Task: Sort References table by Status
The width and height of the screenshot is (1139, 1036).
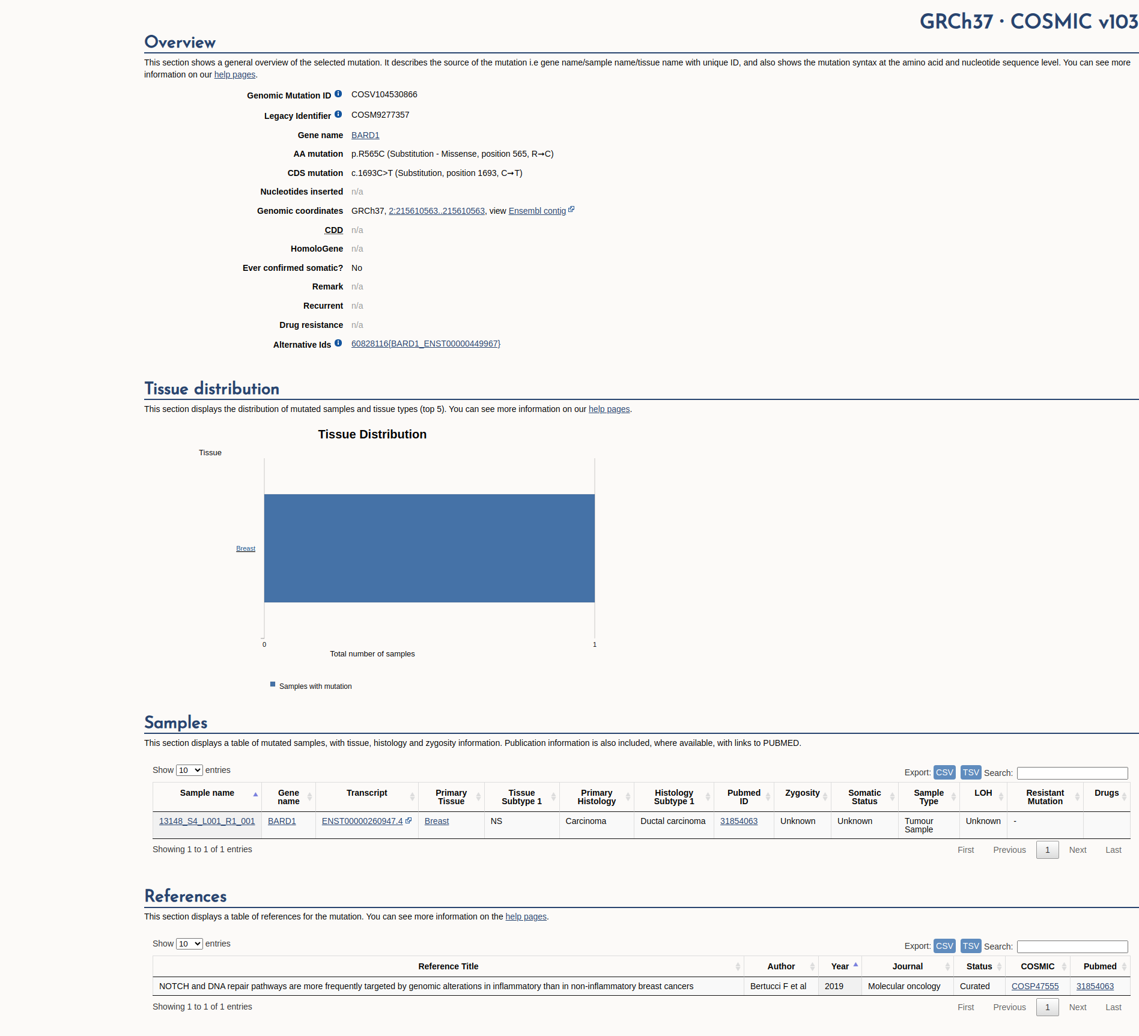Action: pyautogui.click(x=979, y=966)
